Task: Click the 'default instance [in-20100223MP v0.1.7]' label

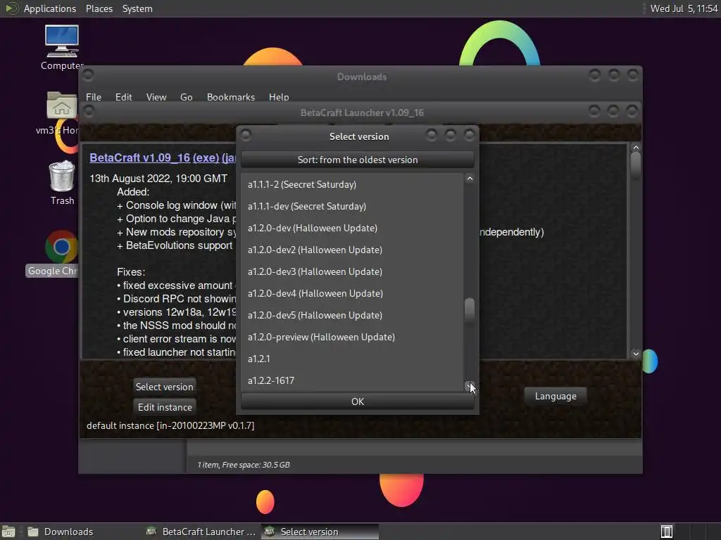Action: (x=170, y=425)
